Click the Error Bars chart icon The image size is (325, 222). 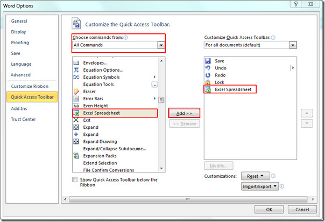76,99
